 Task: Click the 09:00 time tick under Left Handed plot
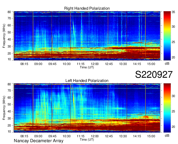coord(38,136)
